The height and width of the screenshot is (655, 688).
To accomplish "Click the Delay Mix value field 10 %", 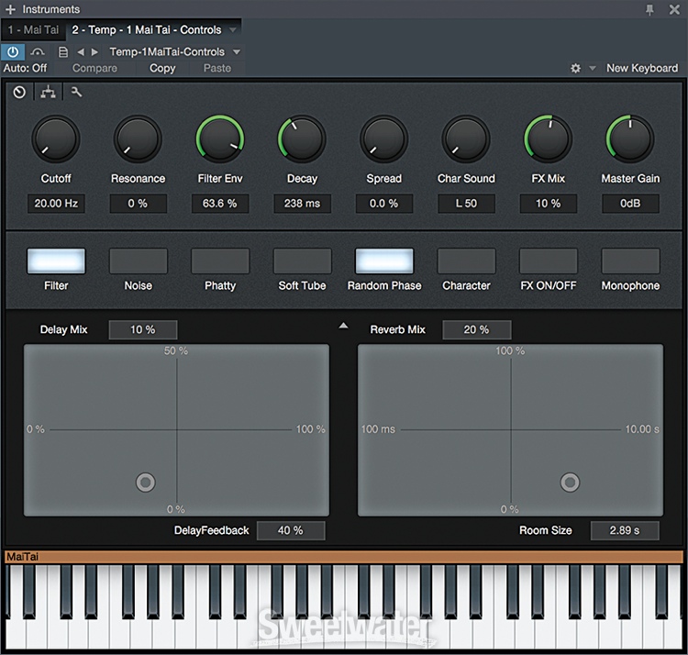I will [x=143, y=329].
